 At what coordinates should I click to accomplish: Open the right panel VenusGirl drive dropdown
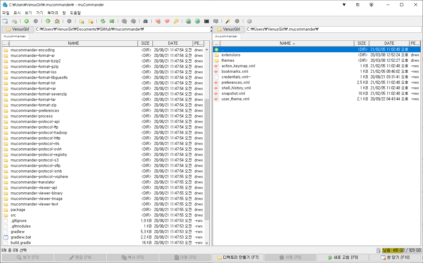228,29
